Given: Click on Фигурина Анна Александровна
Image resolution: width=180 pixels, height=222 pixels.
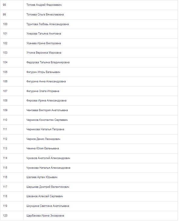Looking at the screenshot, I should pyautogui.click(x=46, y=81).
